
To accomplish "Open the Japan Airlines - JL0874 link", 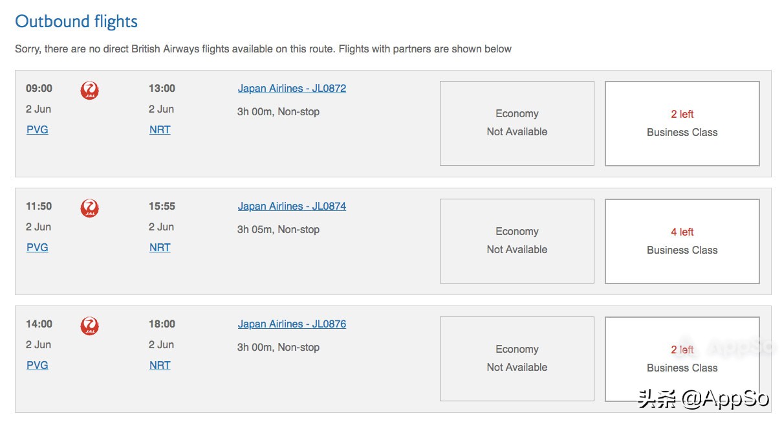I will 292,206.
